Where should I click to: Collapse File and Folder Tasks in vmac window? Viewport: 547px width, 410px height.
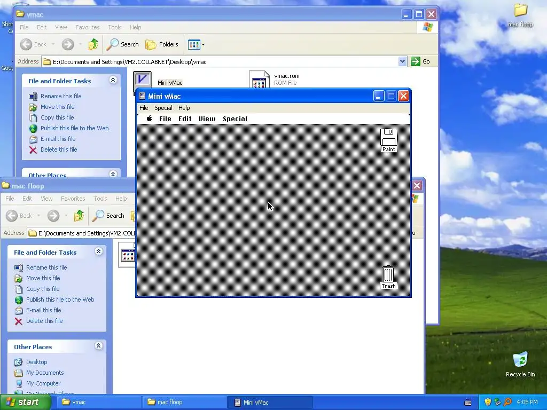(113, 80)
